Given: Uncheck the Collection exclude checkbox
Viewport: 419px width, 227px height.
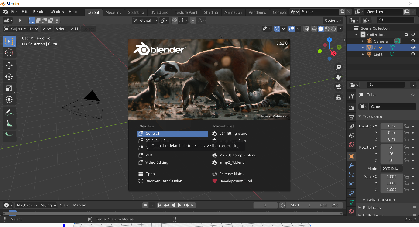Looking at the screenshot, I should pyautogui.click(x=406, y=34).
